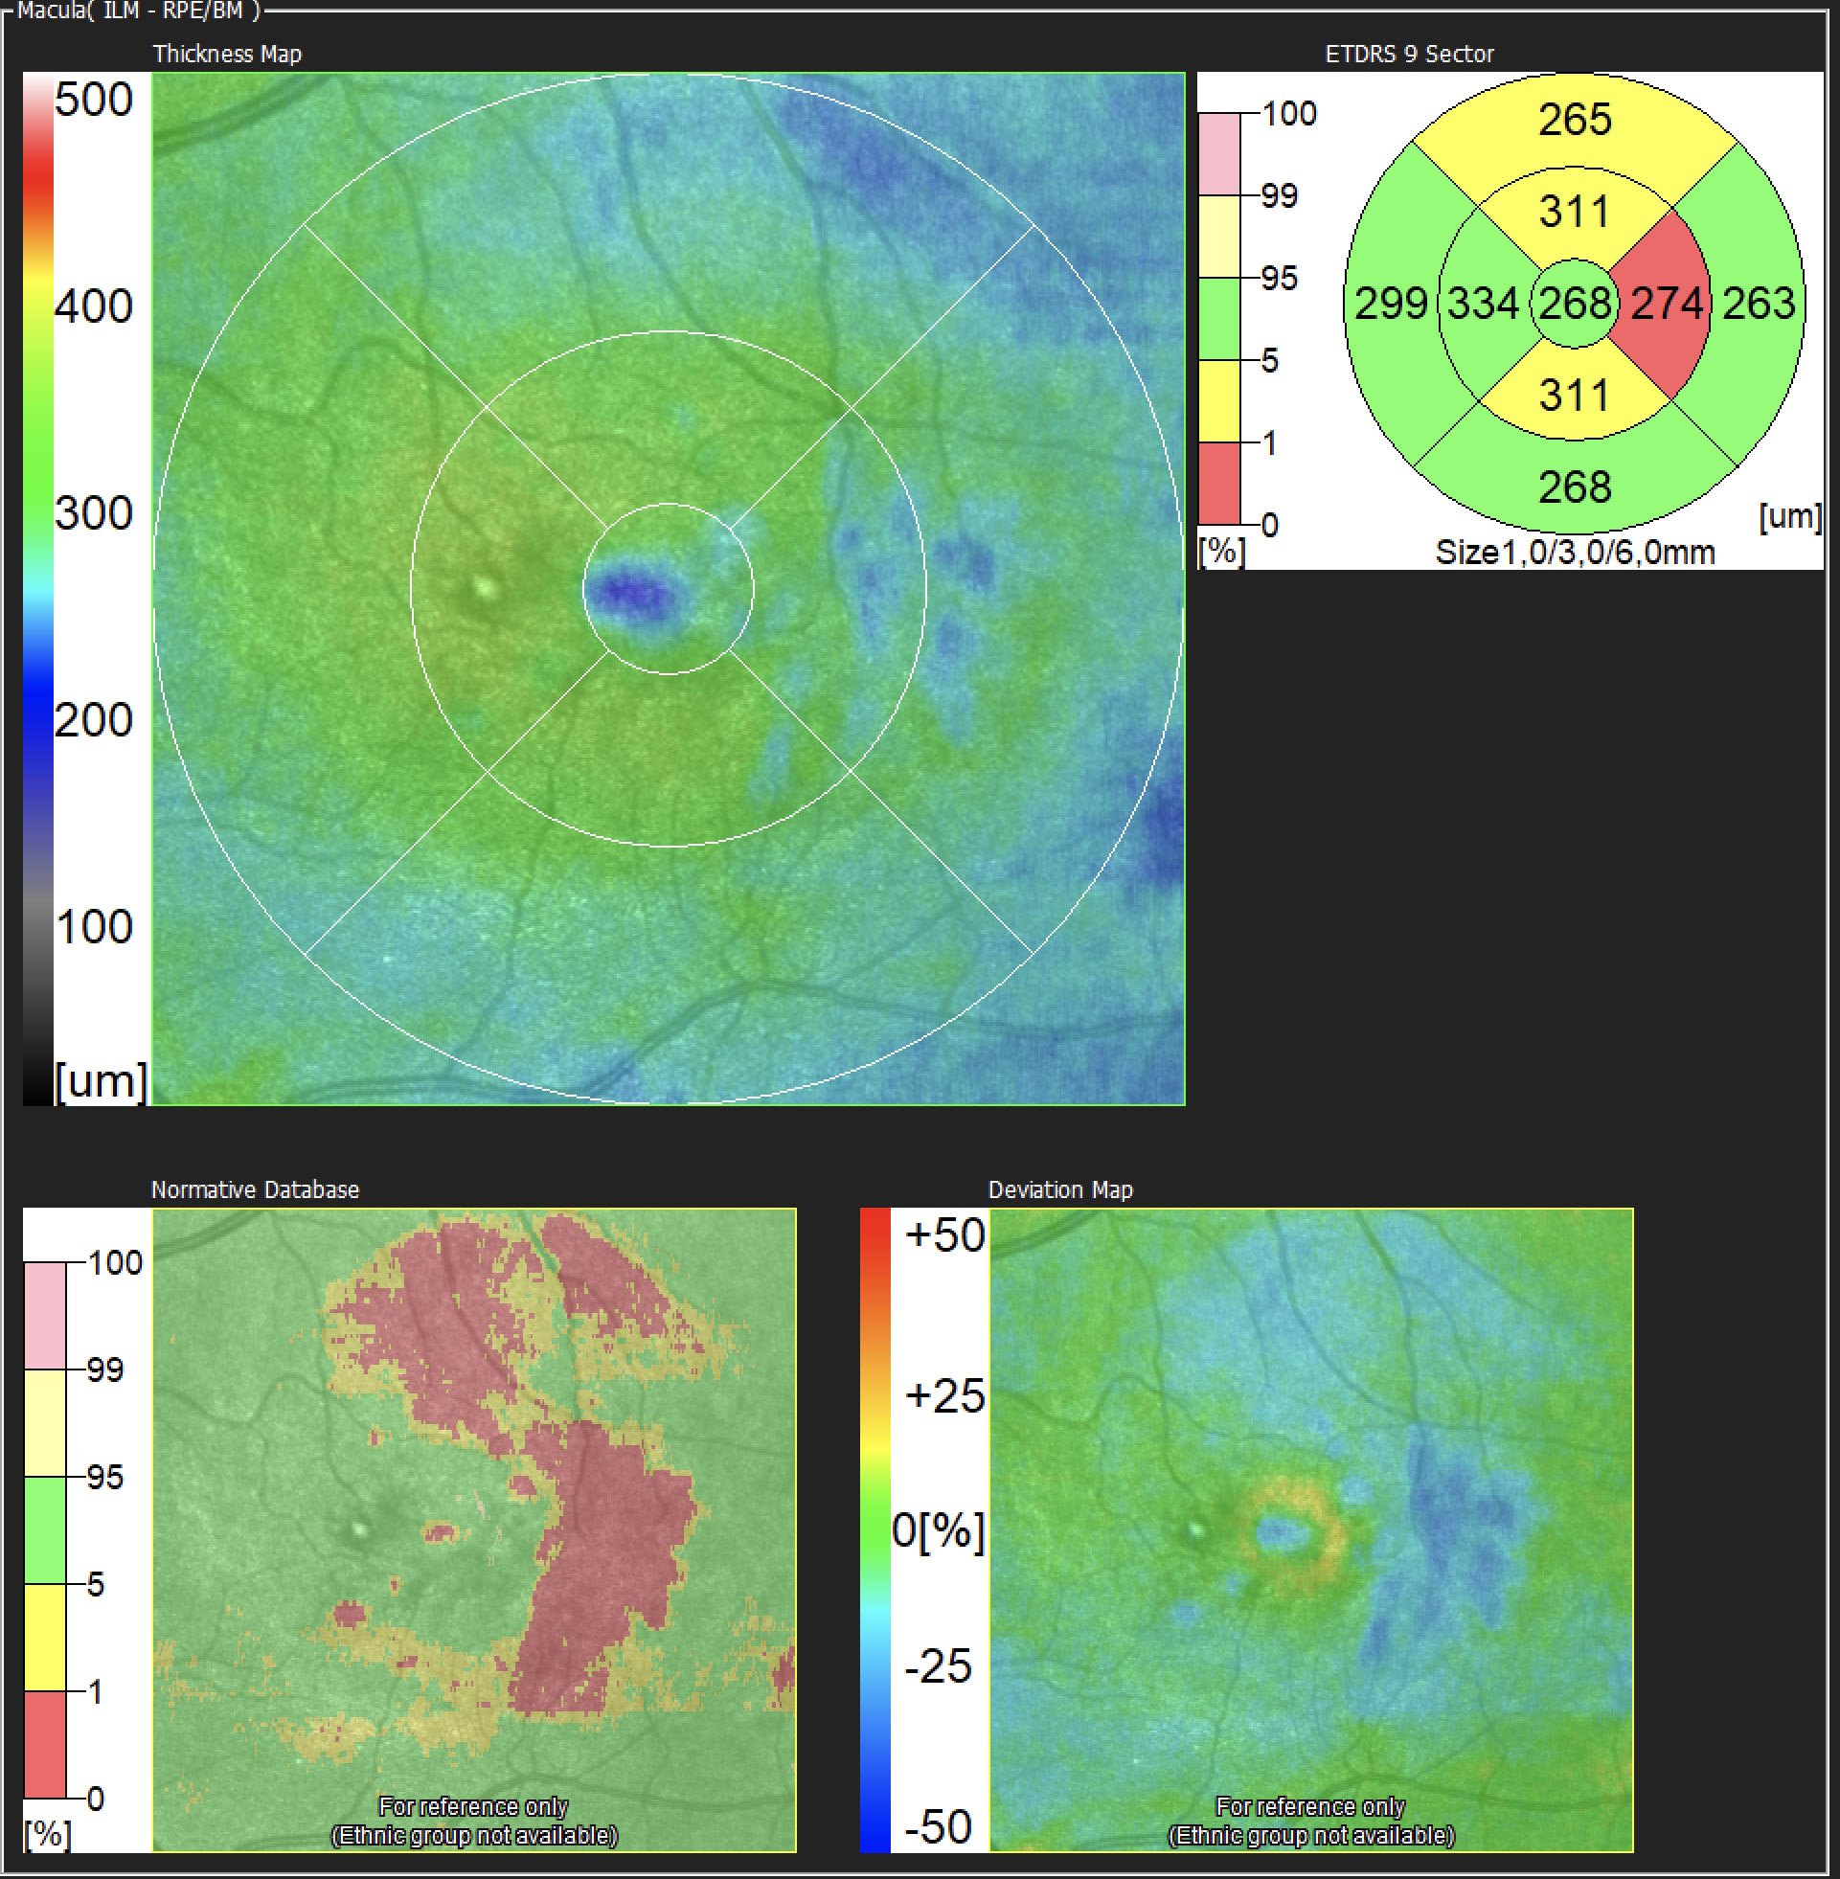Click the red 0-1 percentile swatch in Normative legend

click(x=44, y=1744)
